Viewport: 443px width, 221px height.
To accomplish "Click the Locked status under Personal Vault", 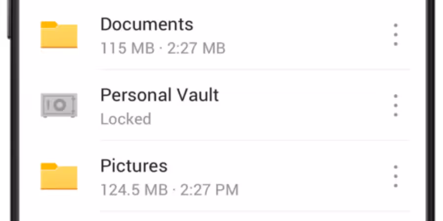I will click(126, 119).
